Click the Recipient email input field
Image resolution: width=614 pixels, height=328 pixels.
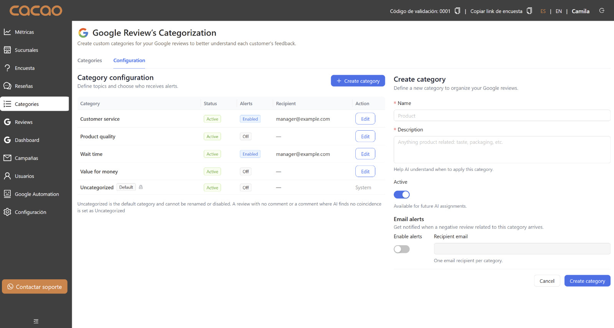click(x=522, y=249)
